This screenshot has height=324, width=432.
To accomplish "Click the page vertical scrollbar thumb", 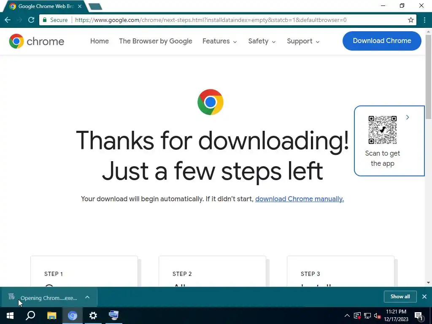I will [x=429, y=77].
